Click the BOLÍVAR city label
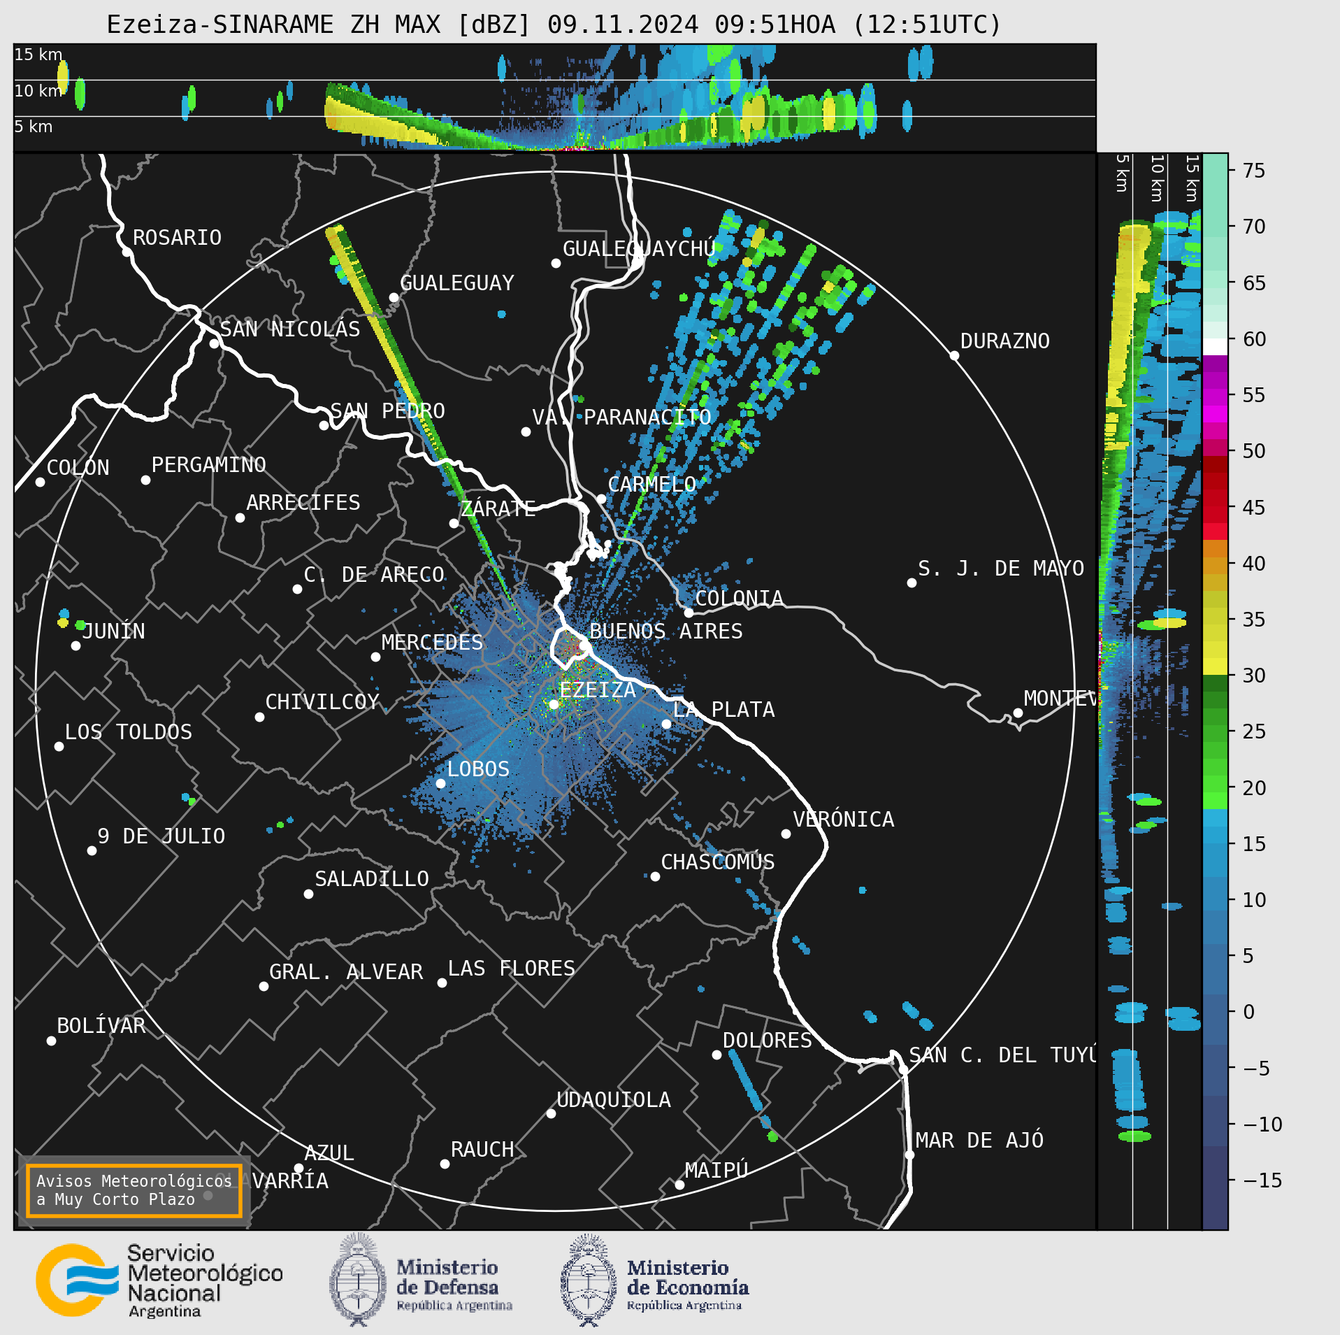 [101, 1026]
